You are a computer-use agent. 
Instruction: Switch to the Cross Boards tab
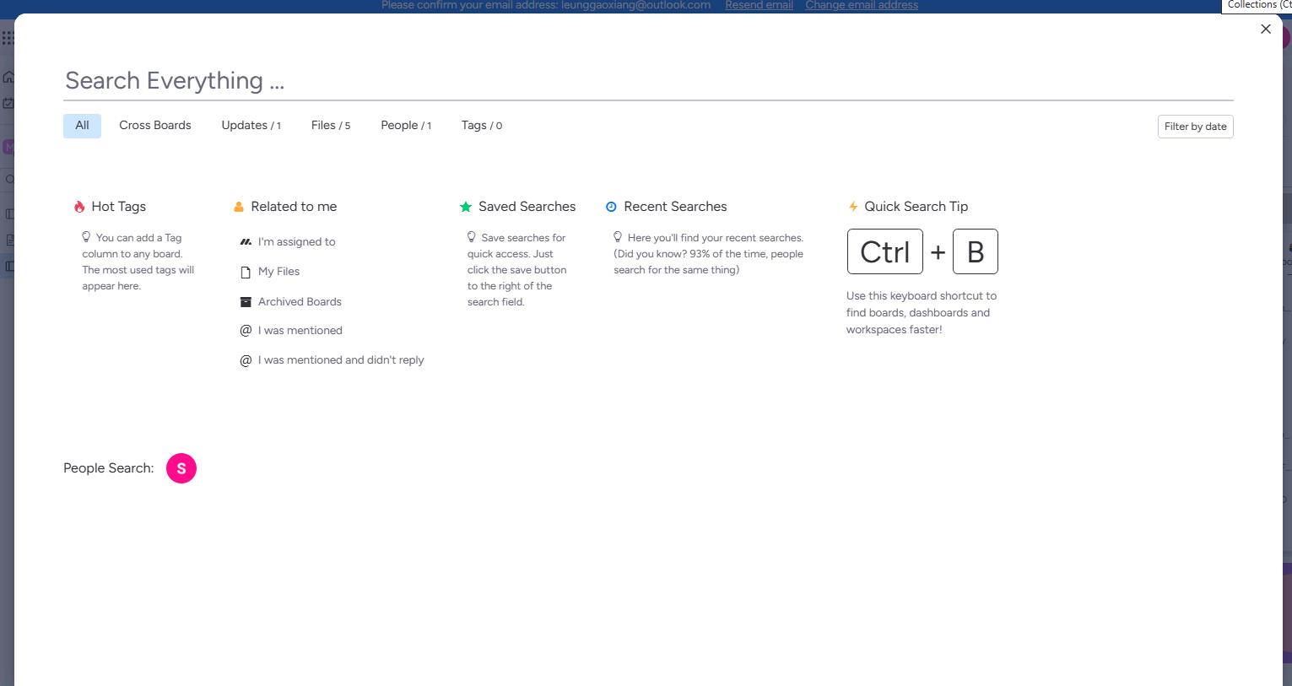pos(155,126)
